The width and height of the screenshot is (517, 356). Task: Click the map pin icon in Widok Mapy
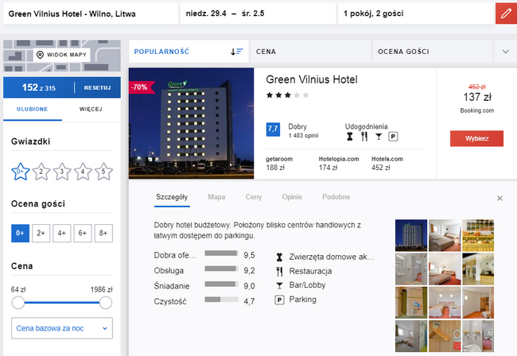point(40,55)
